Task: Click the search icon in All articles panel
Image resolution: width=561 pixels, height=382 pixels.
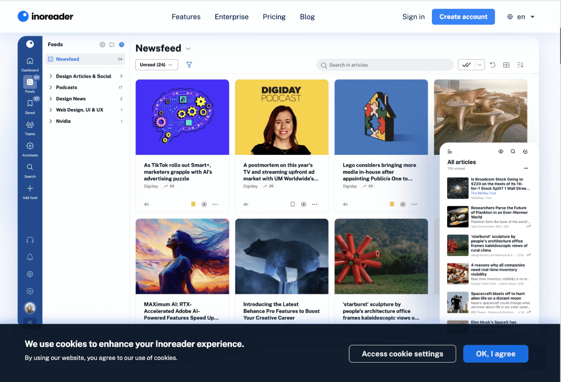Action: (513, 152)
